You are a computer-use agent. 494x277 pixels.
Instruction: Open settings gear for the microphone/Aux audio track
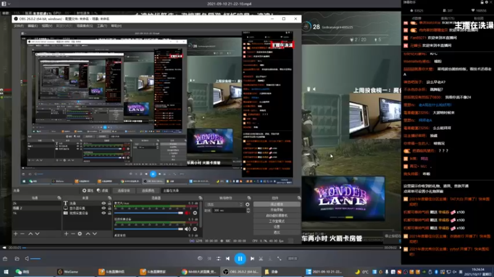(x=195, y=213)
